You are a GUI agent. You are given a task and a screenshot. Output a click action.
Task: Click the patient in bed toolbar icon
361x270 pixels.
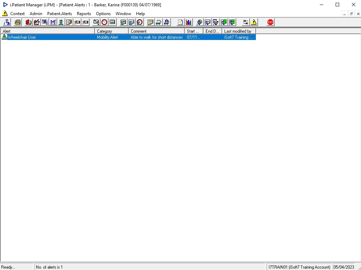coord(167,22)
